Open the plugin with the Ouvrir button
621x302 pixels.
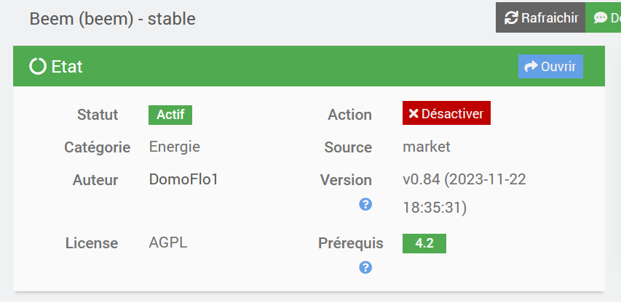tap(550, 66)
